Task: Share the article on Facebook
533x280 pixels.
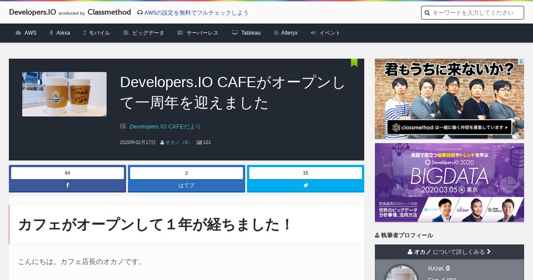Action: click(x=68, y=185)
